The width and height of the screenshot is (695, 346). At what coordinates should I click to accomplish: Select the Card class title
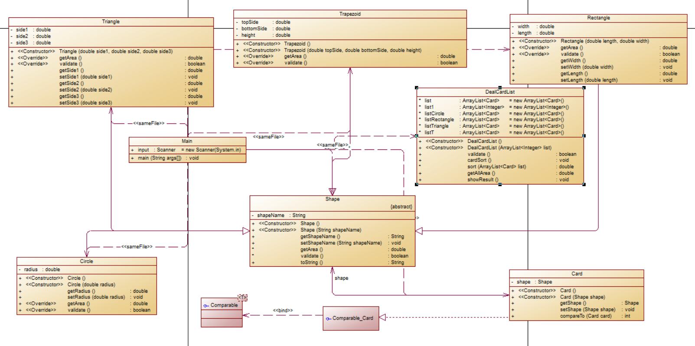[x=577, y=274]
